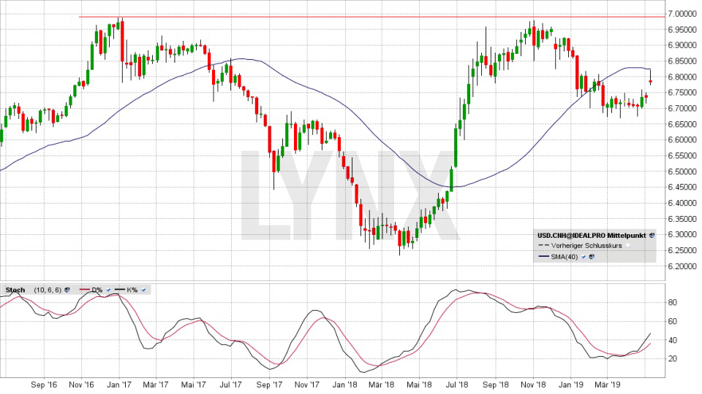Click the 80 level on Stoch axis
This screenshot has height=394, width=702.
672,302
